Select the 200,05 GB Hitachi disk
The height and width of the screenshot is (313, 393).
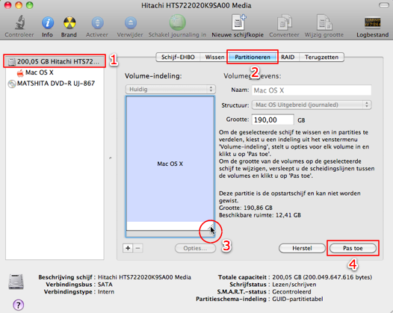pyautogui.click(x=55, y=61)
